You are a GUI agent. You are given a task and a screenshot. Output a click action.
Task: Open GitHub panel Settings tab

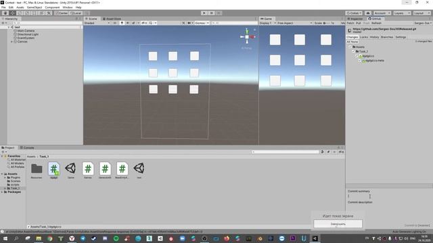(401, 37)
